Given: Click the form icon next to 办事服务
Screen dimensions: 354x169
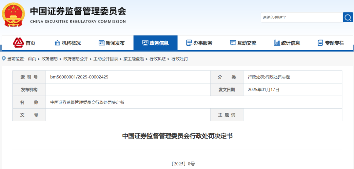Looking at the screenshot, I should pos(189,43).
